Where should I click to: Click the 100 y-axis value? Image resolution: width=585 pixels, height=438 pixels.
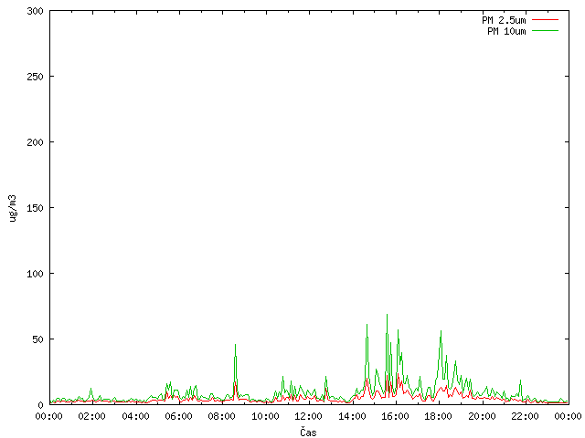pos(35,274)
